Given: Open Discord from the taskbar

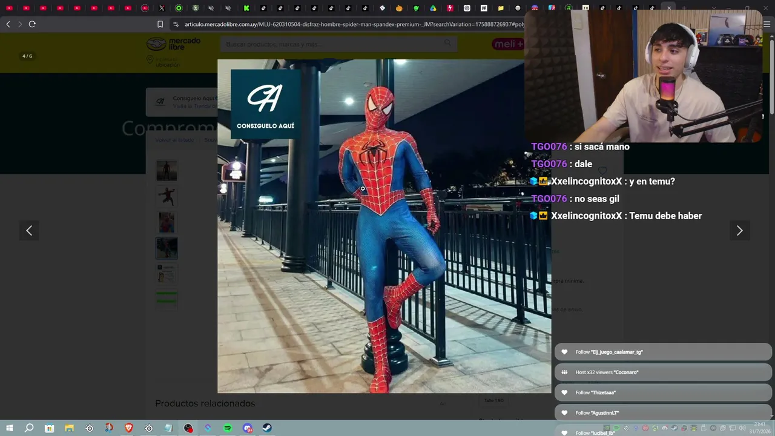Looking at the screenshot, I should pos(247,428).
